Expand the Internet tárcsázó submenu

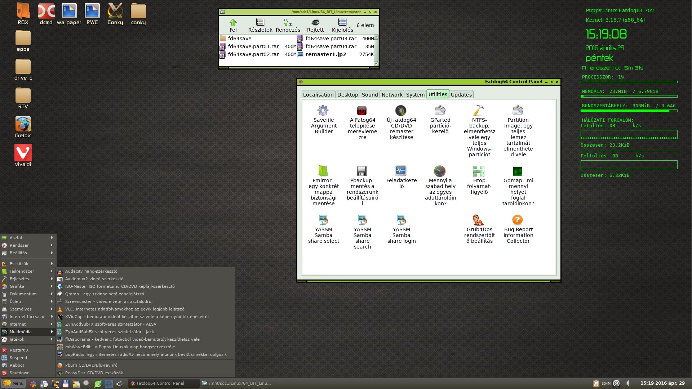(28, 317)
